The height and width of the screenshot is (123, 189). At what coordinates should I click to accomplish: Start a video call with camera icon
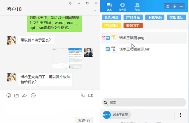click(x=91, y=96)
